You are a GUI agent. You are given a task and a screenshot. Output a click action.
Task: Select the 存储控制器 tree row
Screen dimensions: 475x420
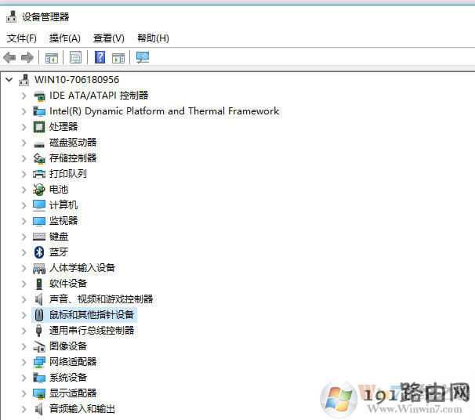(x=73, y=158)
